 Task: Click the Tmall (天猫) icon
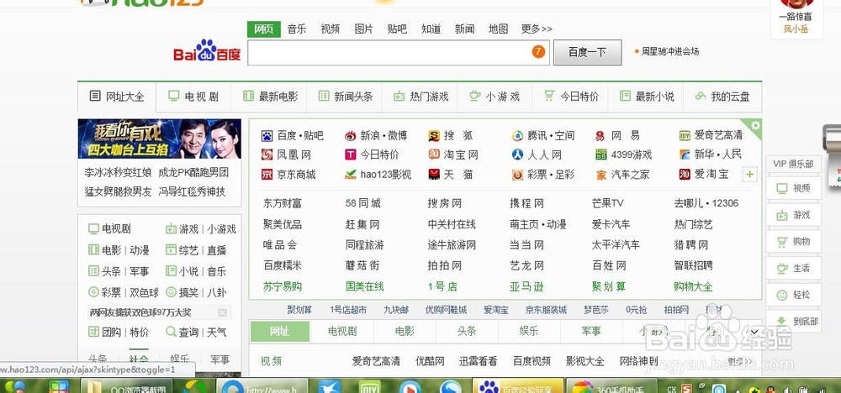coord(434,175)
